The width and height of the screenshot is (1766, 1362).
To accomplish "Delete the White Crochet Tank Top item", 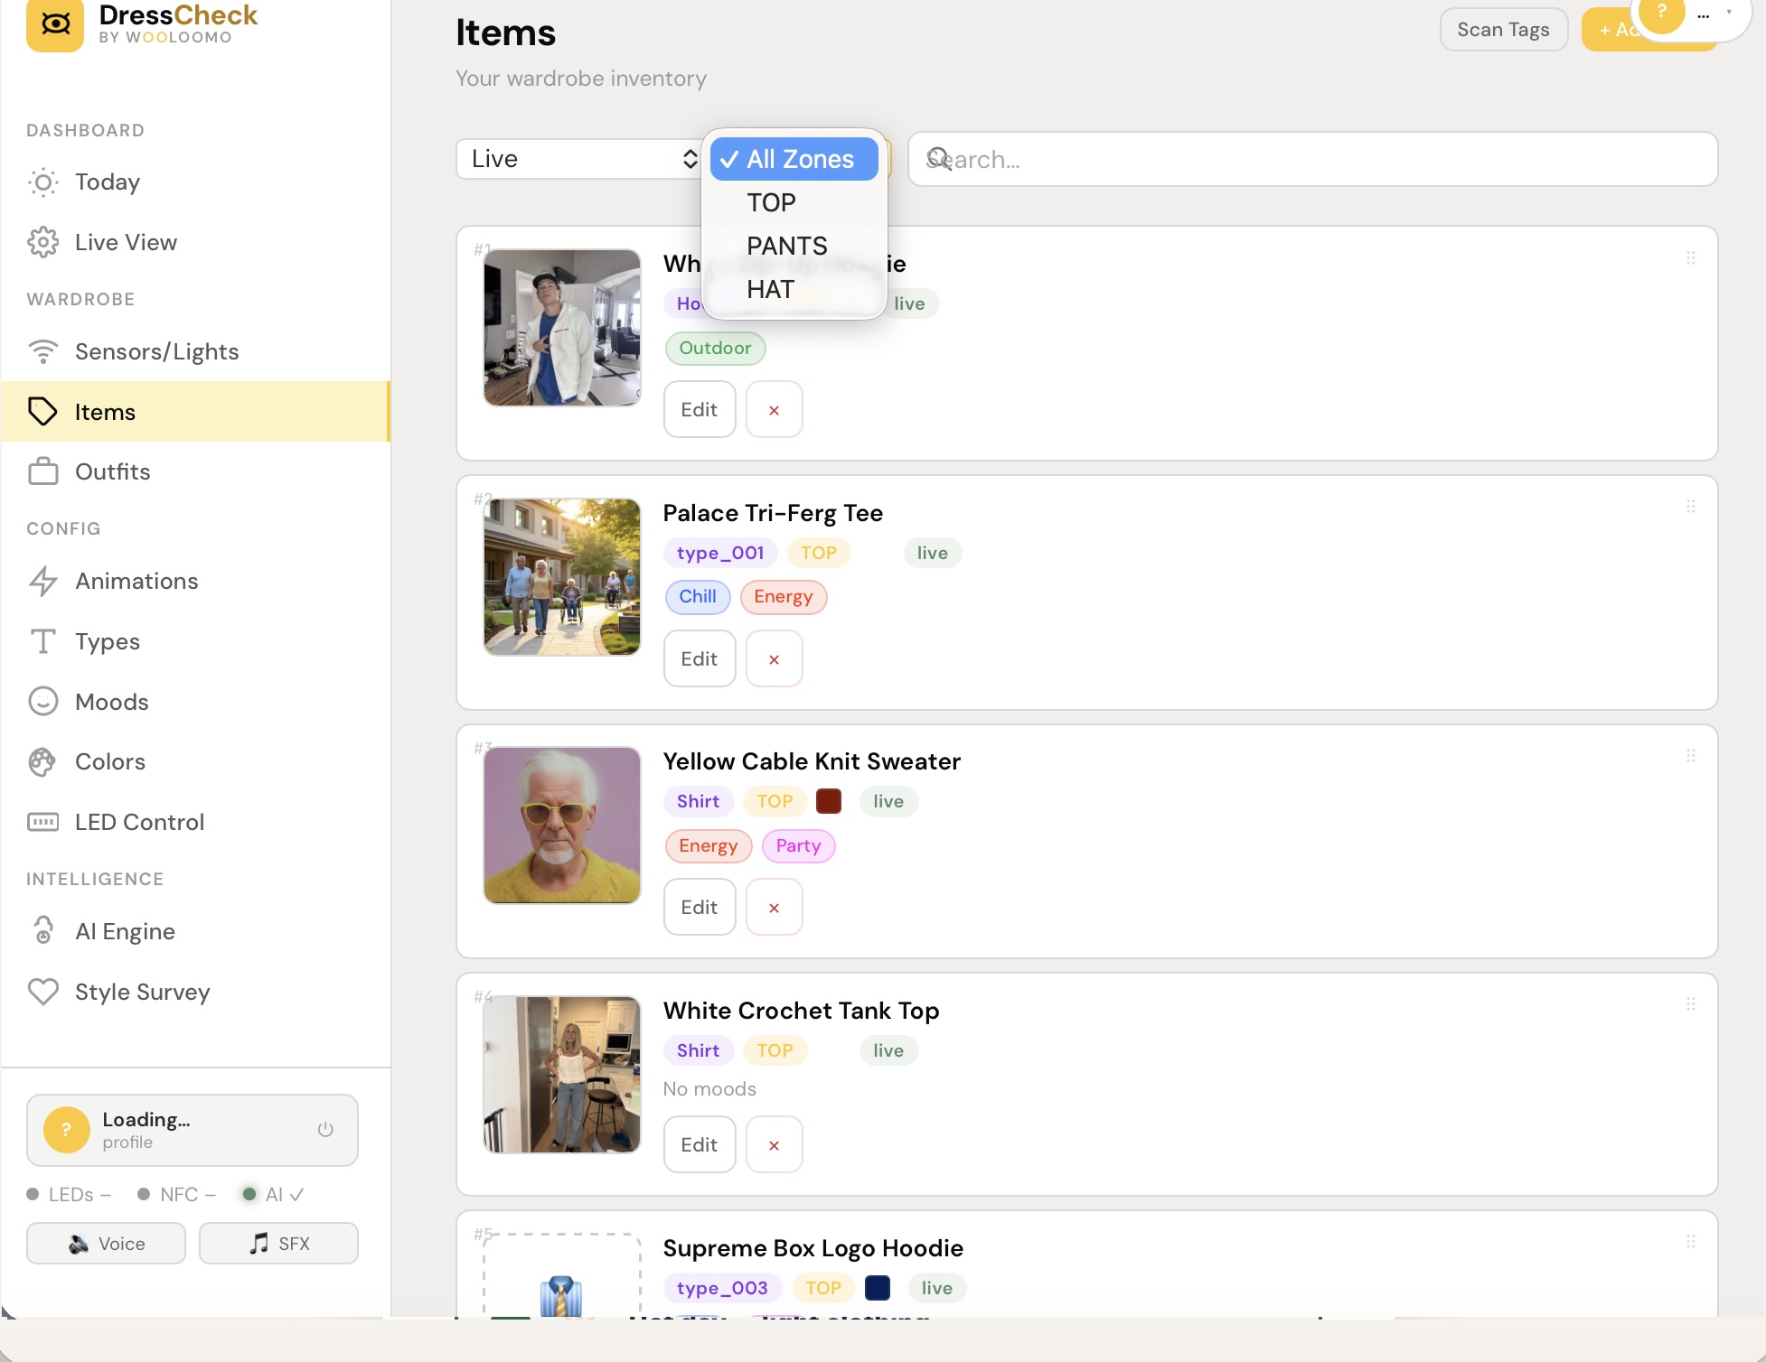I will pos(774,1145).
